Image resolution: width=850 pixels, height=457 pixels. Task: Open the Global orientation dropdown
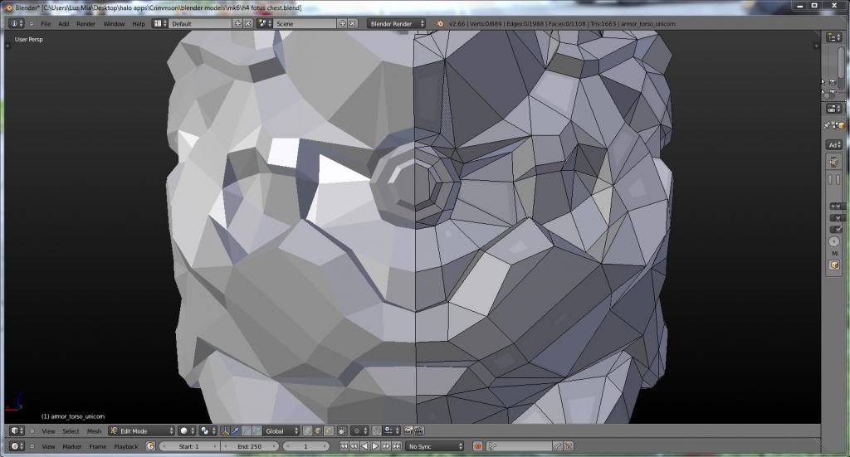tap(281, 431)
